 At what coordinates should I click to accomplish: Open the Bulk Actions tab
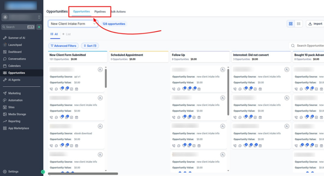coord(118,12)
